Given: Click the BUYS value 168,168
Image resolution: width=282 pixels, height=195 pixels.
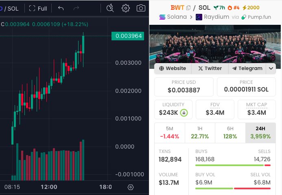Looking at the screenshot, I should [x=205, y=159].
